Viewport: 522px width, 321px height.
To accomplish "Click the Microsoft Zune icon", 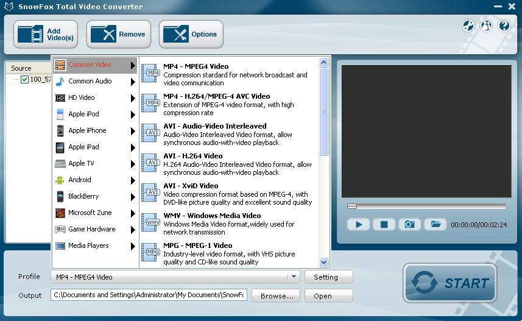I will tap(60, 213).
